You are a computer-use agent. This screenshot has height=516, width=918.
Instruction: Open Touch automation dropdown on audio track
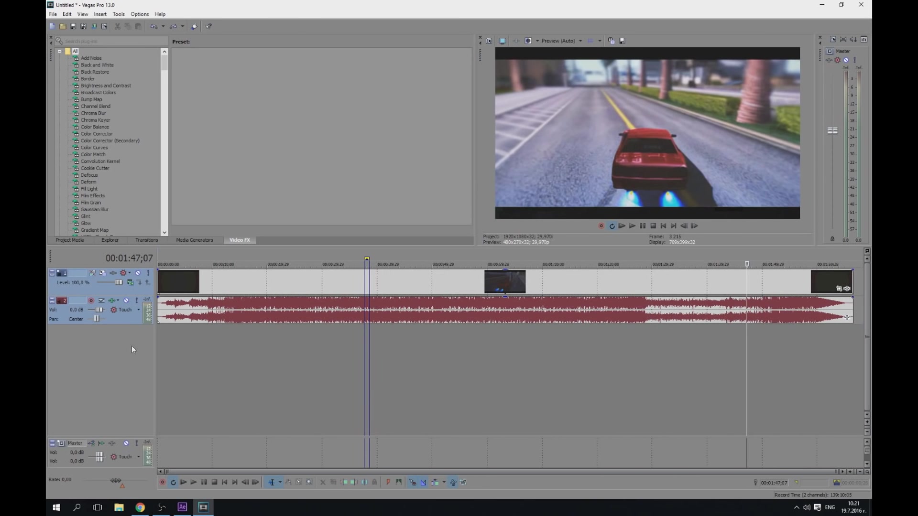pos(139,310)
